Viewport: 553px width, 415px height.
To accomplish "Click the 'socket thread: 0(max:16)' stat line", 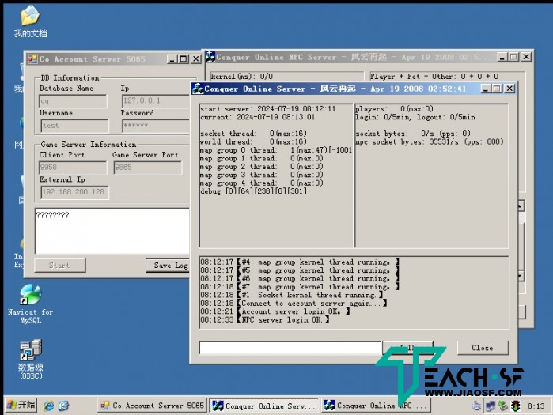I will [254, 134].
